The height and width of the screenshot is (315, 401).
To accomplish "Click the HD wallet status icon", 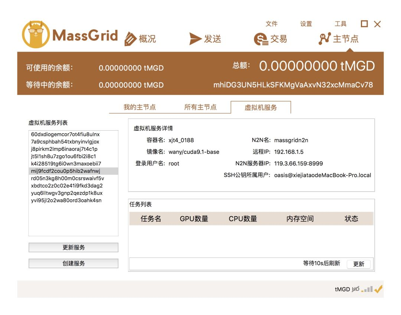I will click(x=355, y=289).
